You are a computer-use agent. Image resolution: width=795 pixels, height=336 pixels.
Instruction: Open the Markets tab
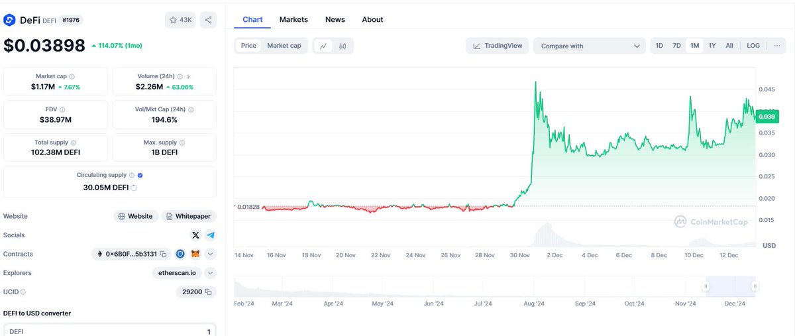(293, 20)
